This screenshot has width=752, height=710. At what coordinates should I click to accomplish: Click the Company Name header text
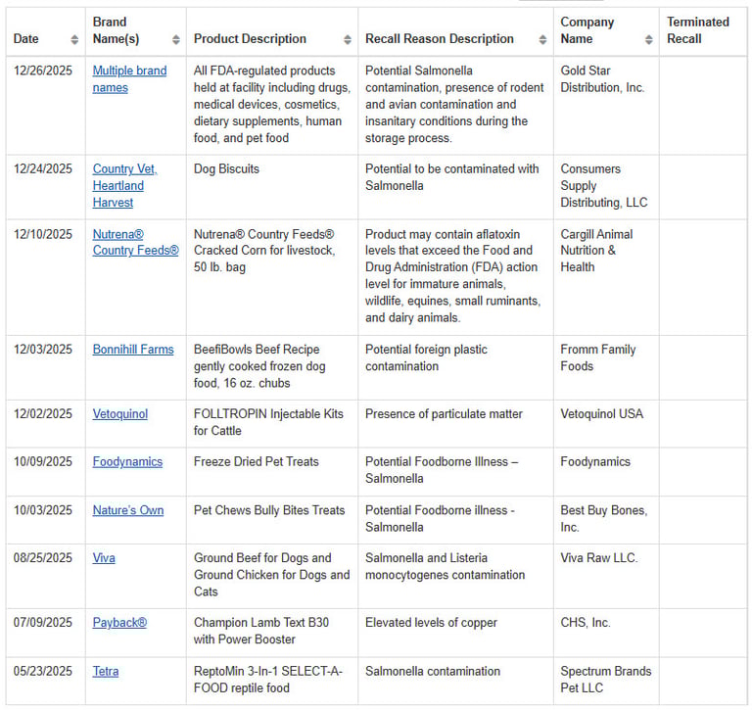[587, 30]
